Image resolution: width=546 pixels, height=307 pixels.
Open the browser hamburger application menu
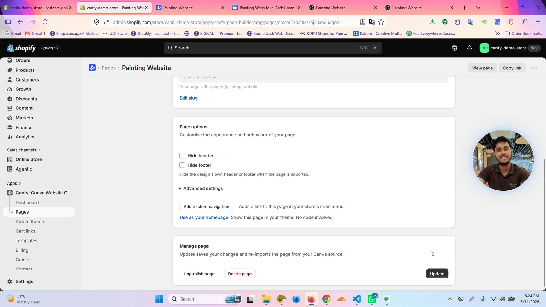pyautogui.click(x=538, y=22)
